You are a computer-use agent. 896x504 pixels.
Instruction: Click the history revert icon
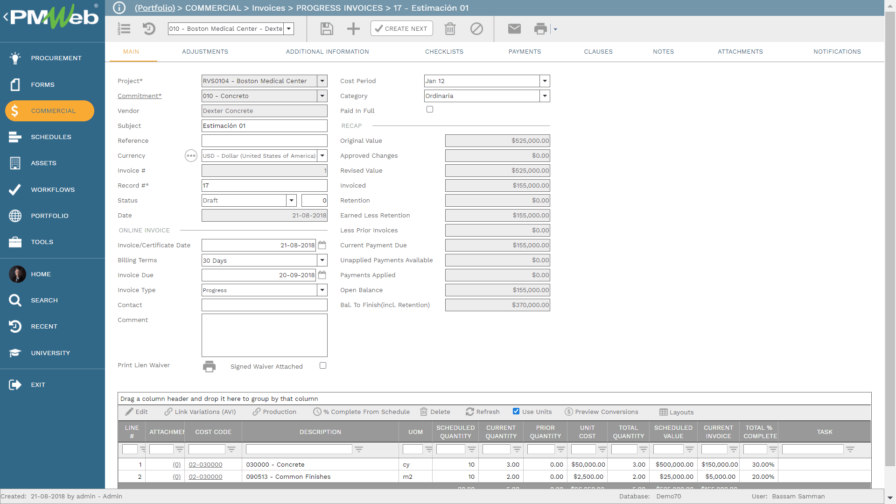coord(149,29)
